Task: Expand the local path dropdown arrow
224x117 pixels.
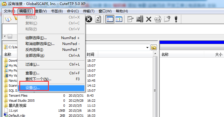Action: point(147,48)
